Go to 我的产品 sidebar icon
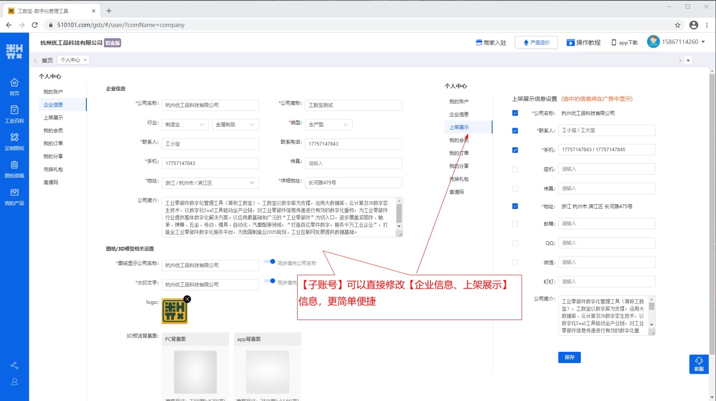The width and height of the screenshot is (716, 401). pyautogui.click(x=14, y=196)
